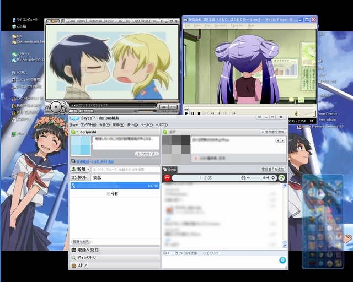Open the ヘルプ menu in Skype

(x=162, y=125)
